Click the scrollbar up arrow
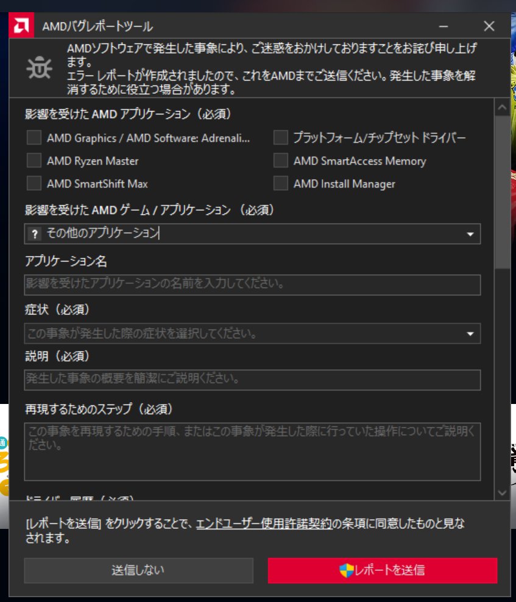 point(502,108)
